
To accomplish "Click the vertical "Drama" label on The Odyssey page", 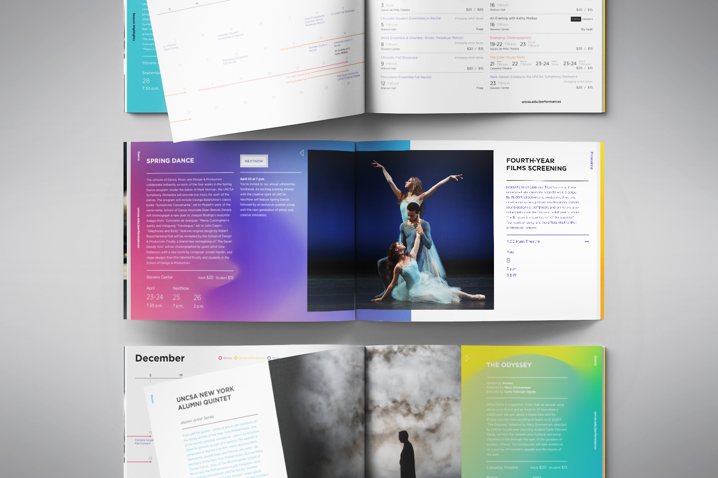I will tap(595, 360).
